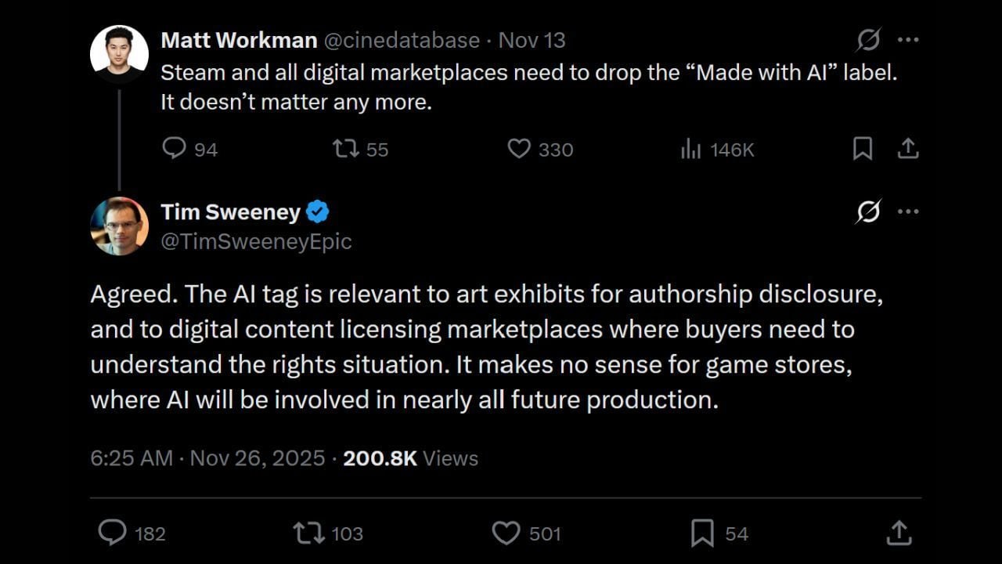Like Tim Sweeney's post
This screenshot has width=1002, height=564.
click(506, 533)
